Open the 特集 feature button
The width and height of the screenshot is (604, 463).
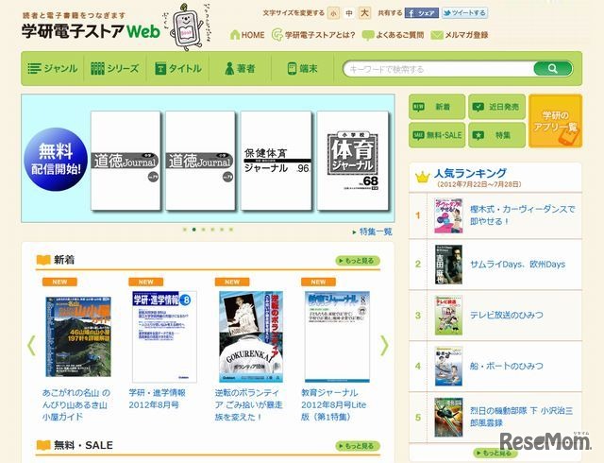point(496,135)
